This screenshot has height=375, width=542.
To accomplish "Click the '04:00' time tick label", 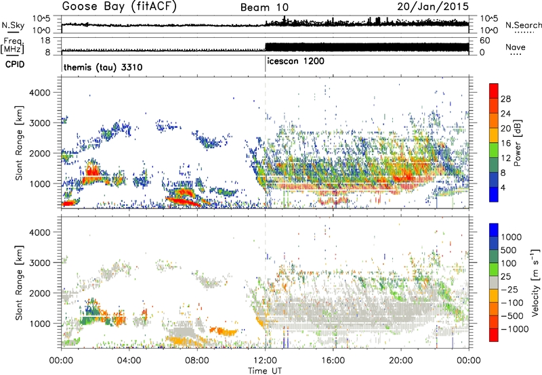I will tap(129, 361).
